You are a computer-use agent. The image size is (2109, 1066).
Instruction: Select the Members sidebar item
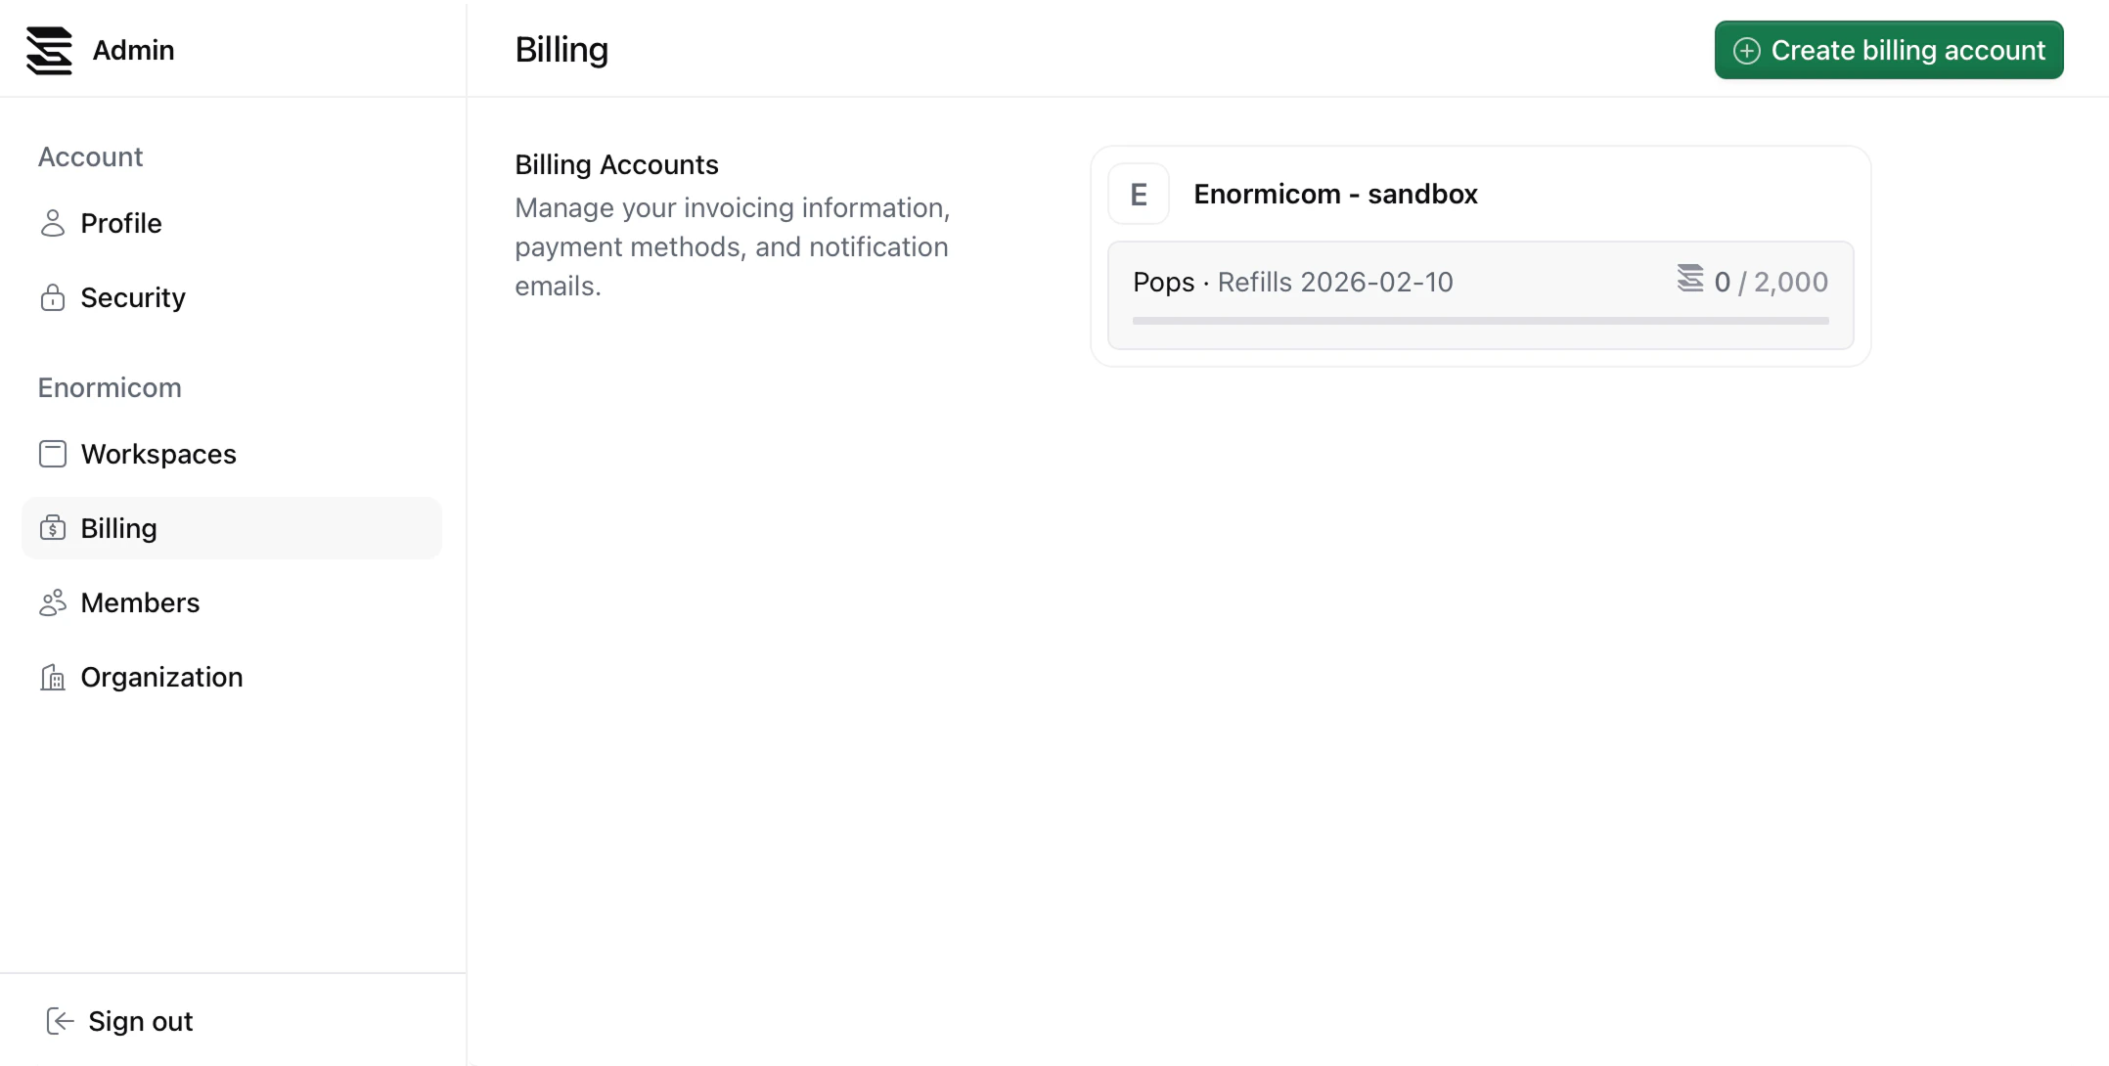140,602
